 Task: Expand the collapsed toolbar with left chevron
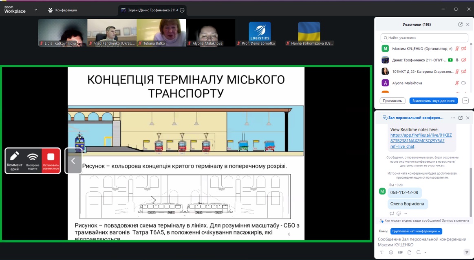click(x=73, y=161)
